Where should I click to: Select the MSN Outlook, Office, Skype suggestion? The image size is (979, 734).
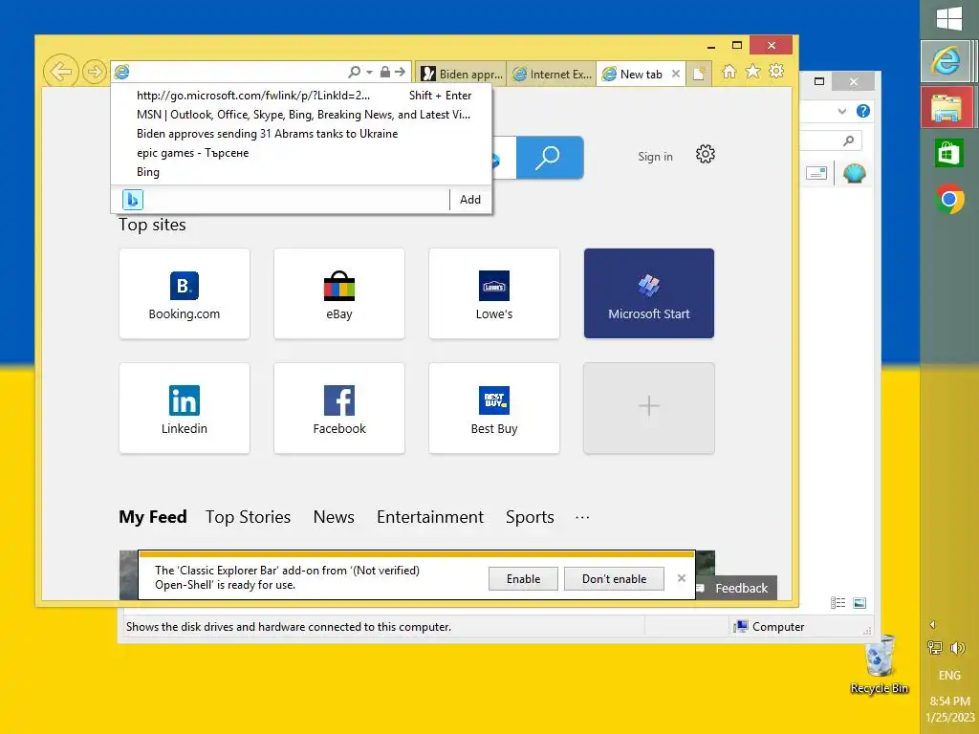click(x=301, y=115)
